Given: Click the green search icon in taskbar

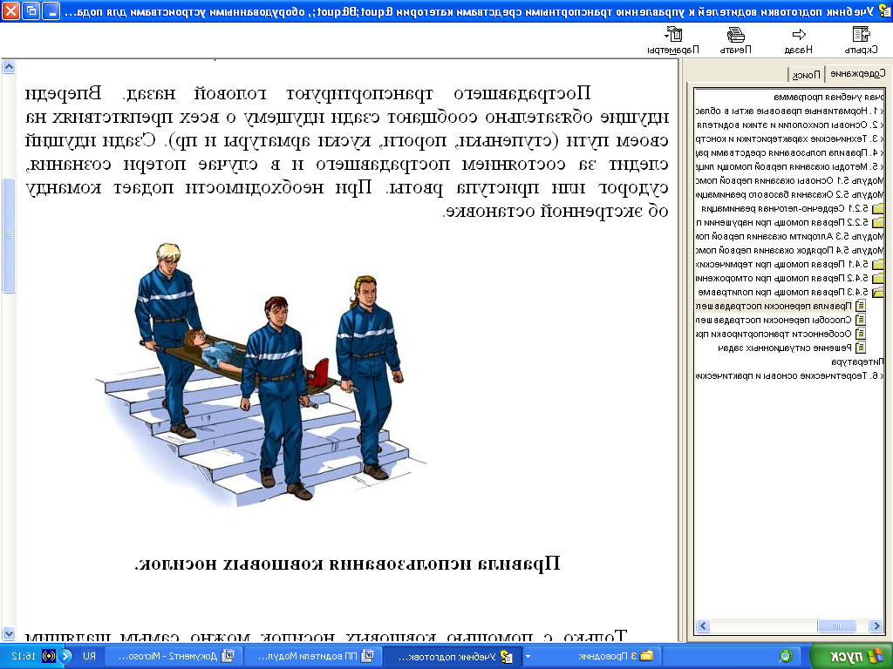Looking at the screenshot, I should click(786, 657).
